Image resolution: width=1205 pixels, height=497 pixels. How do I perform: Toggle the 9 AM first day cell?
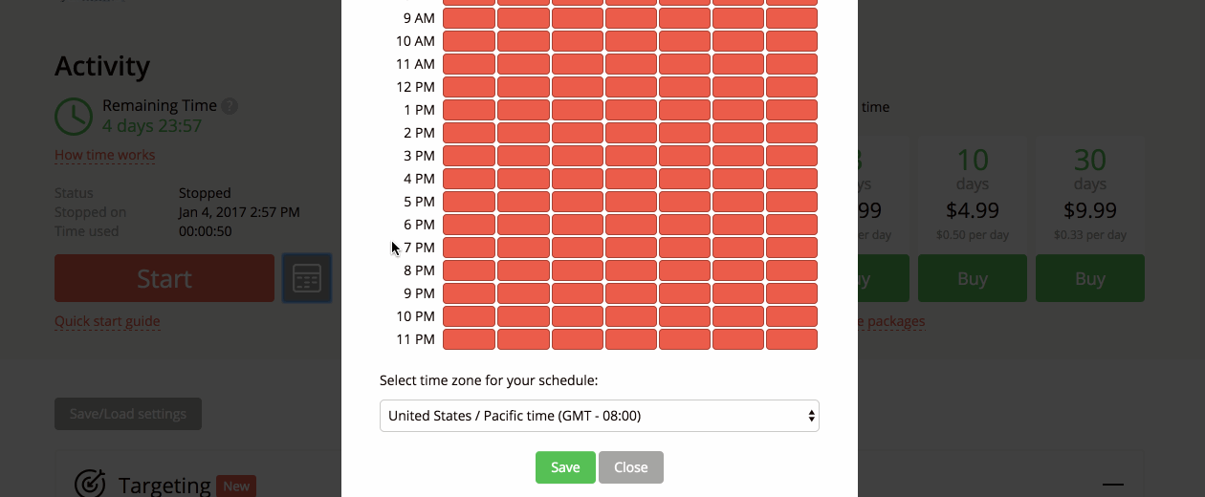(x=469, y=18)
